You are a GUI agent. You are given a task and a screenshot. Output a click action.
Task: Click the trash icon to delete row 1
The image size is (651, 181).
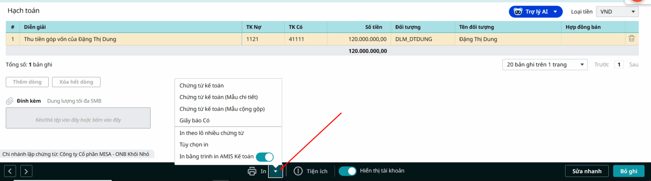[631, 38]
